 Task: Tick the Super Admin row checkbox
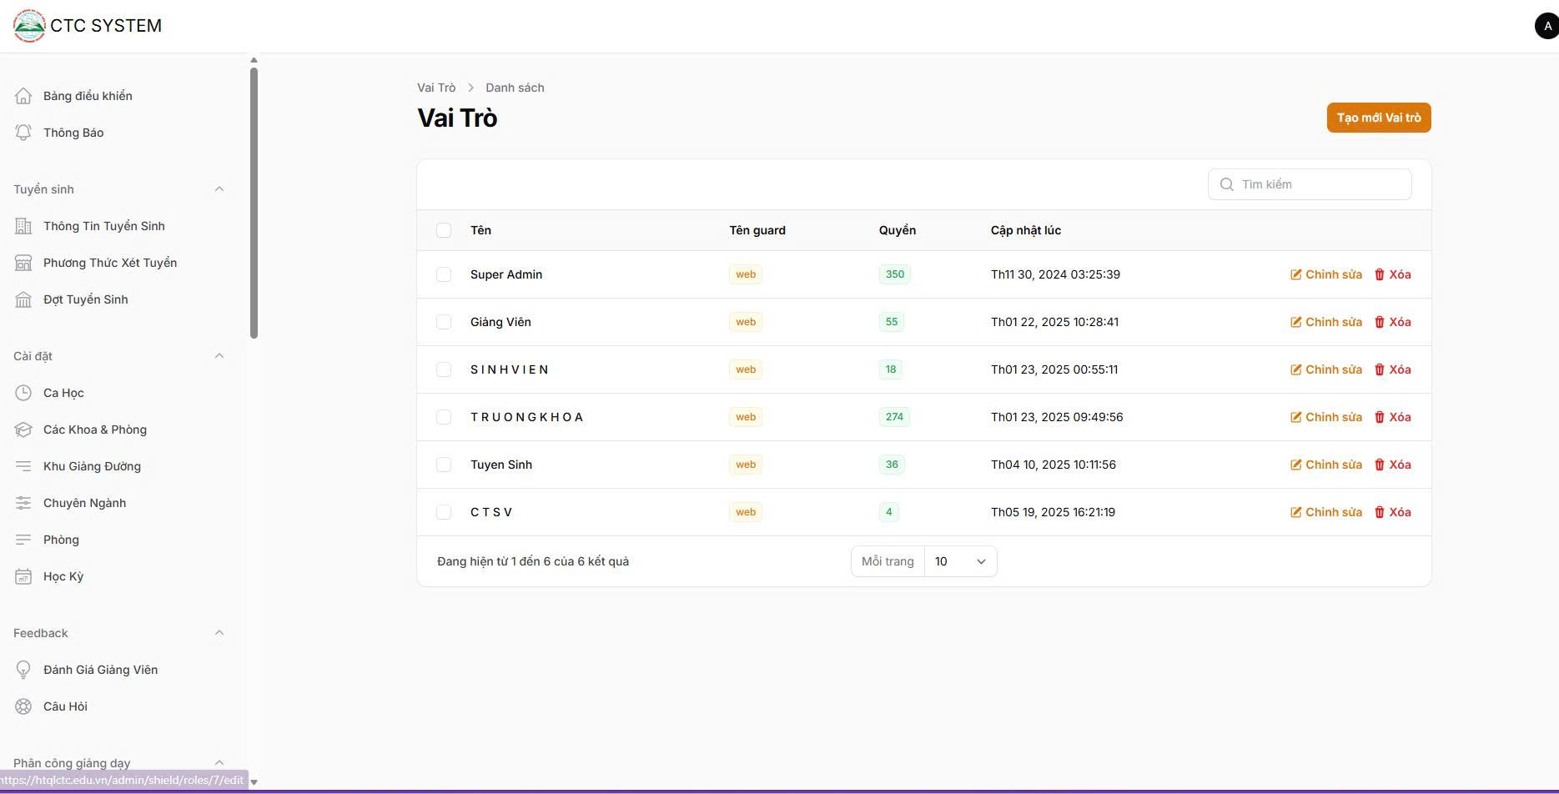[x=444, y=274]
